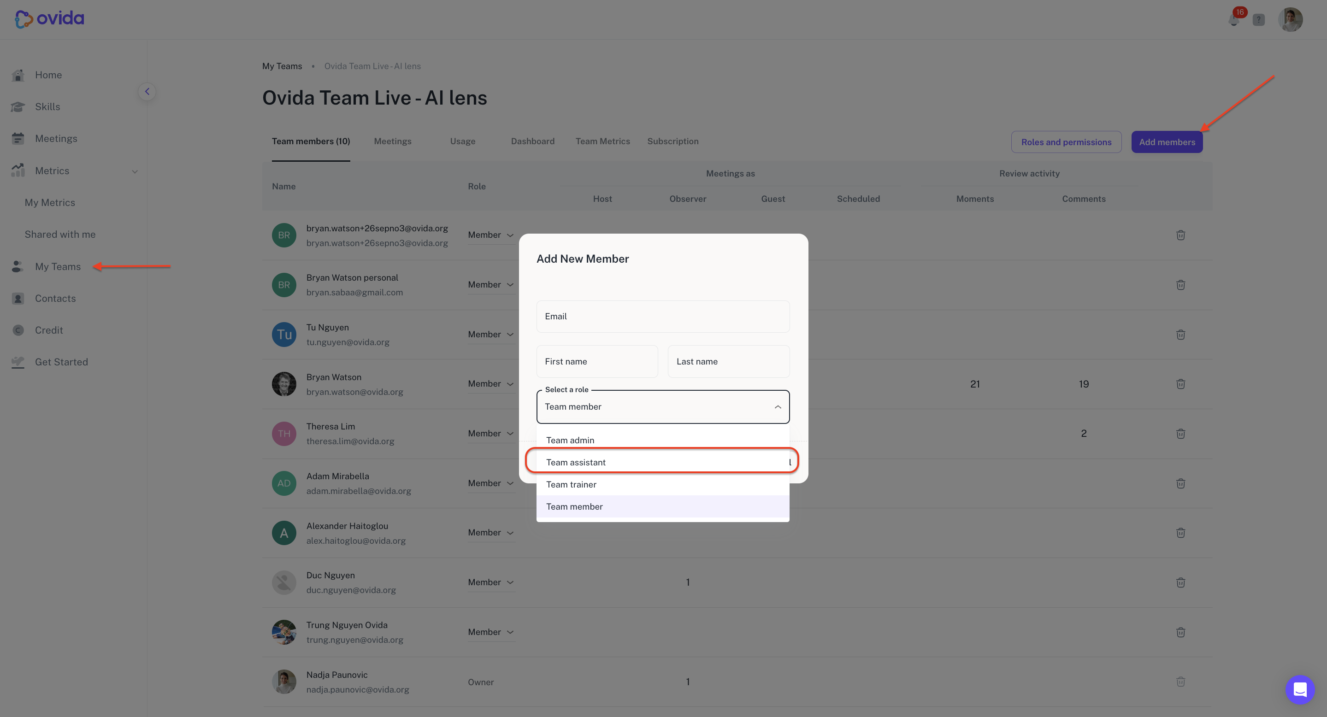Click the Meetings calendar icon
The width and height of the screenshot is (1327, 717).
[x=18, y=139]
